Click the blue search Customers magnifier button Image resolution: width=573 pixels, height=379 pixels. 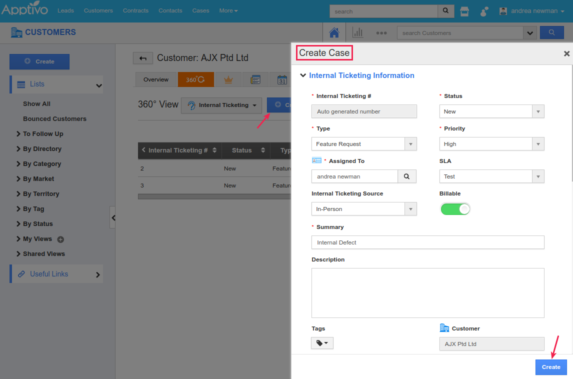(x=552, y=32)
